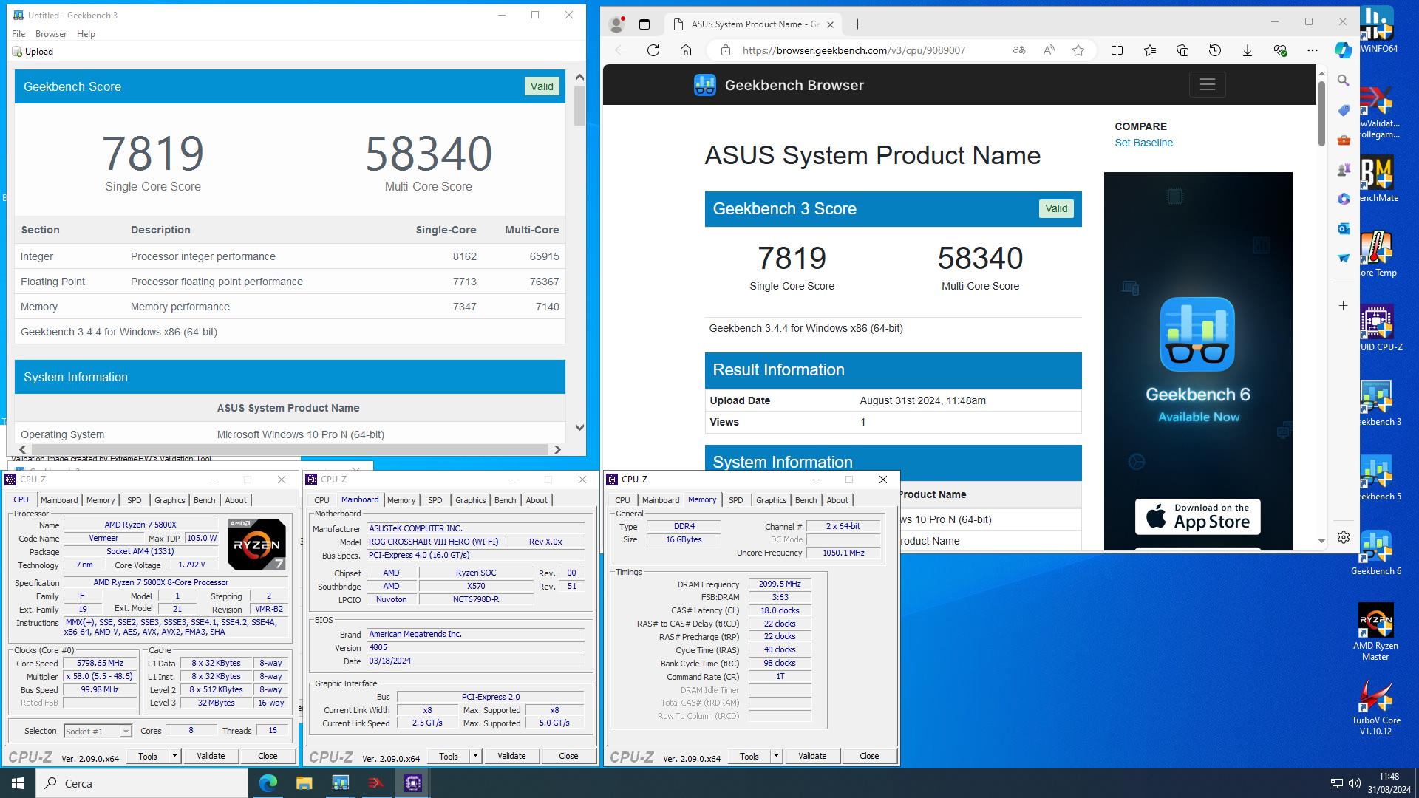
Task: Open Edge history icon
Action: click(x=1215, y=50)
